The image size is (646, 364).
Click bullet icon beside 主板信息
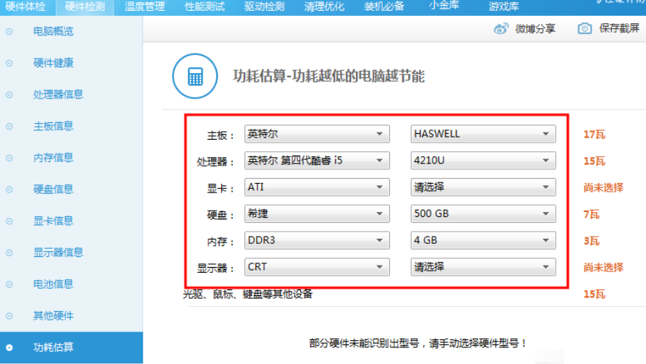(9, 127)
